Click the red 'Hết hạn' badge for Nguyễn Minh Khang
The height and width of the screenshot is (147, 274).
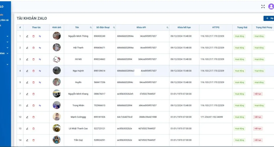click(x=258, y=94)
